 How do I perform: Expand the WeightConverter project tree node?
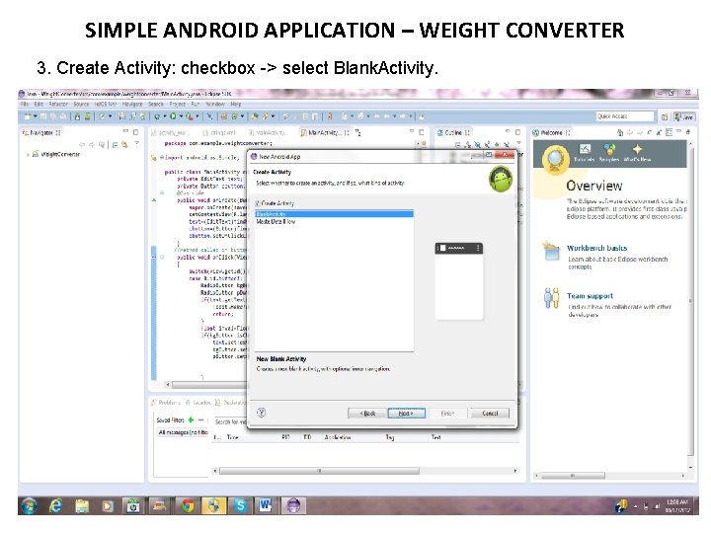[x=28, y=155]
